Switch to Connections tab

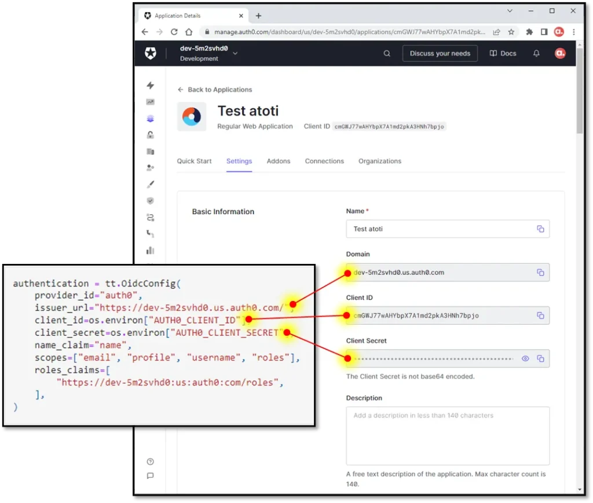click(x=324, y=161)
